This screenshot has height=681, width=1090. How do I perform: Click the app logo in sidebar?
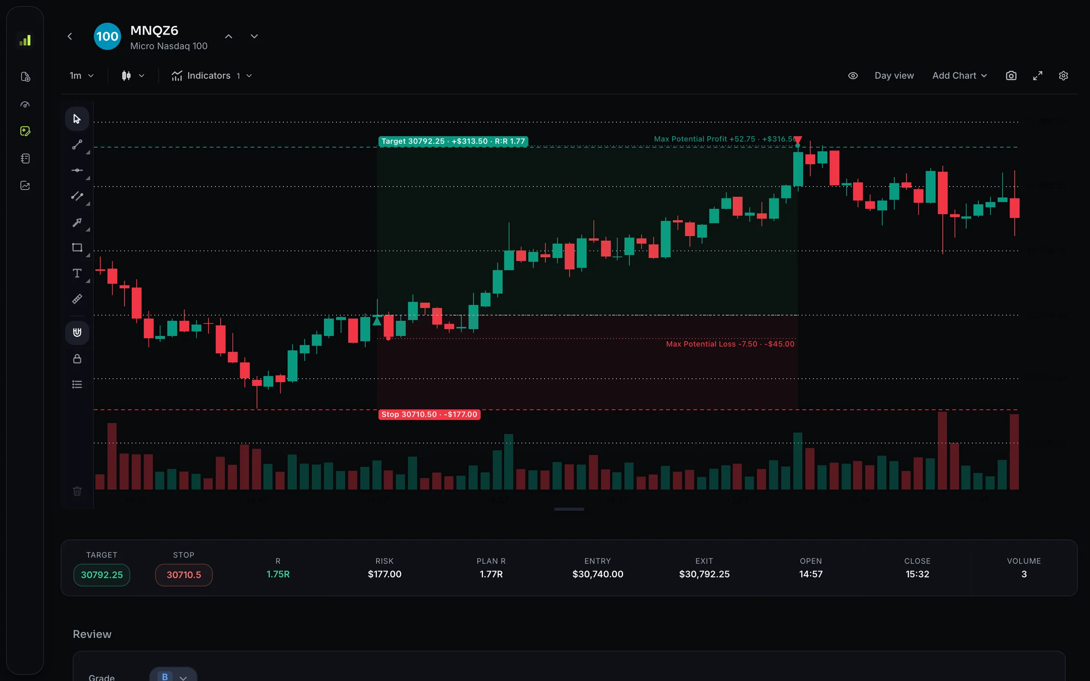(x=25, y=40)
